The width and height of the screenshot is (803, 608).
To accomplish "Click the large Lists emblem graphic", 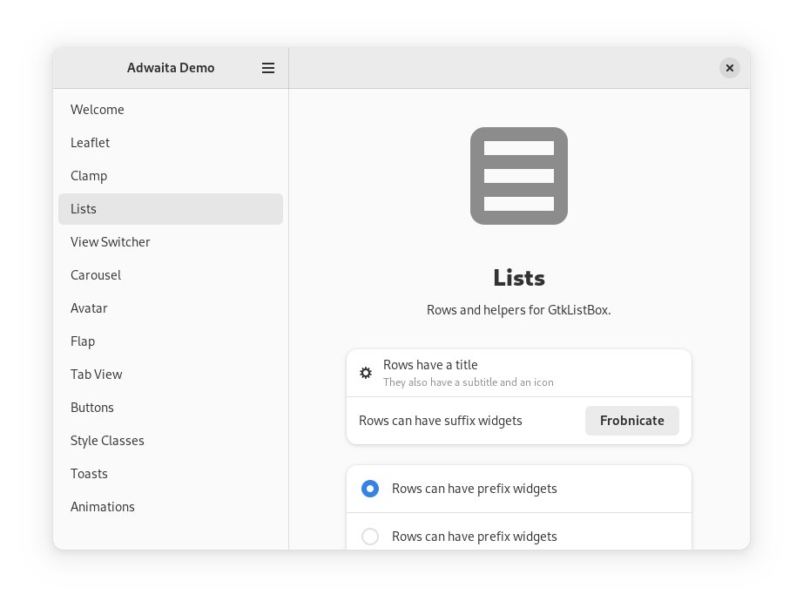I will (519, 175).
